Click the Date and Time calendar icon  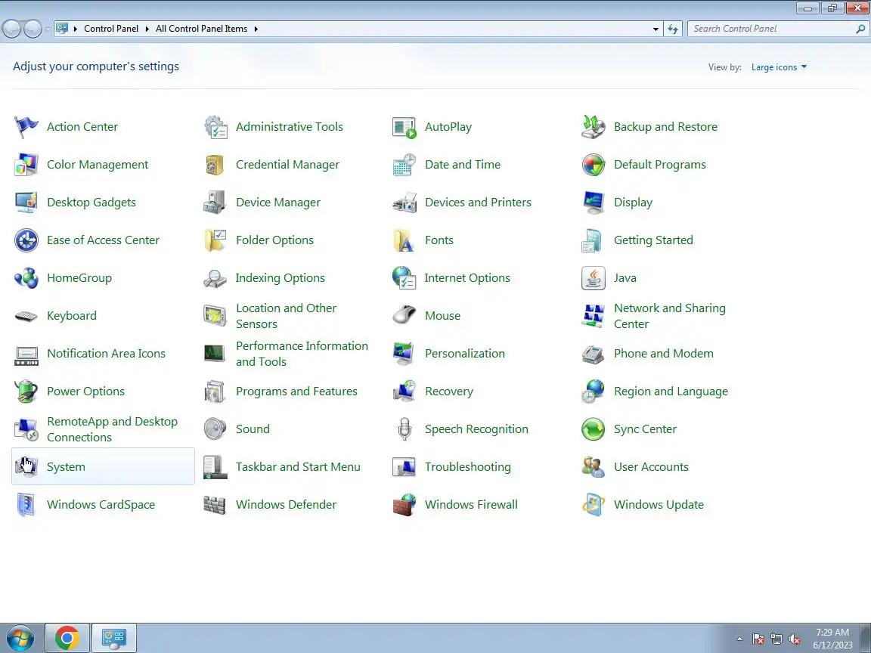[404, 165]
